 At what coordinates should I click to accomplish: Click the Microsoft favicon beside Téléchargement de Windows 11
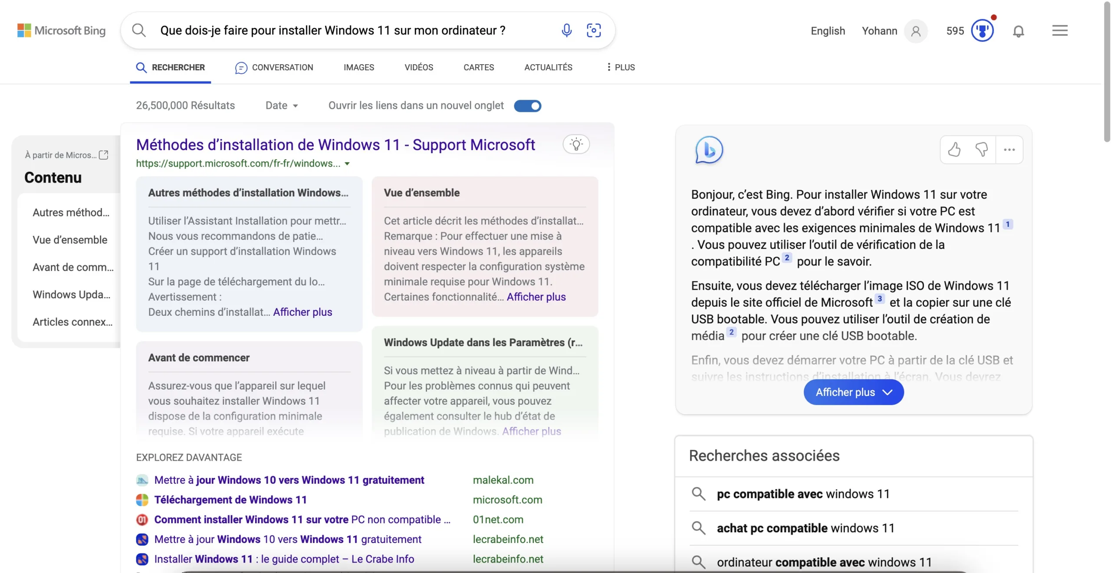pos(142,500)
